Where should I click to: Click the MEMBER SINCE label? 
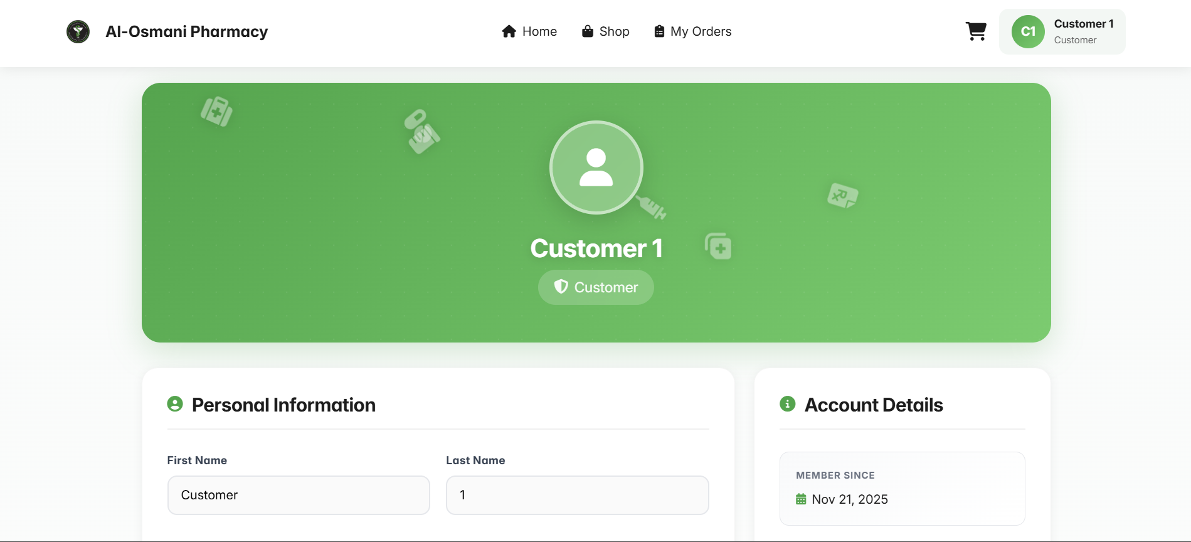click(x=835, y=476)
